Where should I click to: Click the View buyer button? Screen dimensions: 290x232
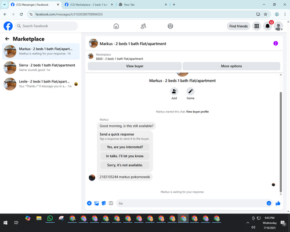135,66
